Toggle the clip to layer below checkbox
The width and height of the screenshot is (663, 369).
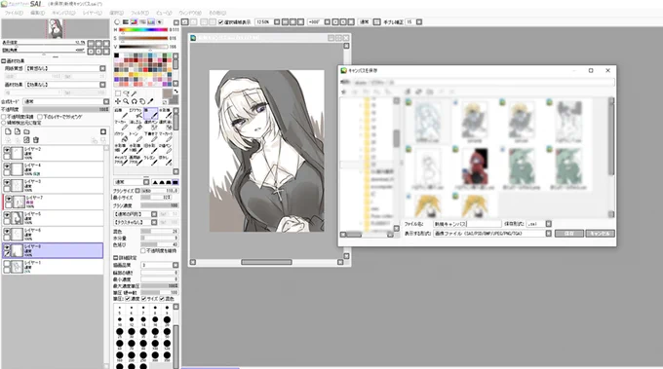[x=40, y=117]
